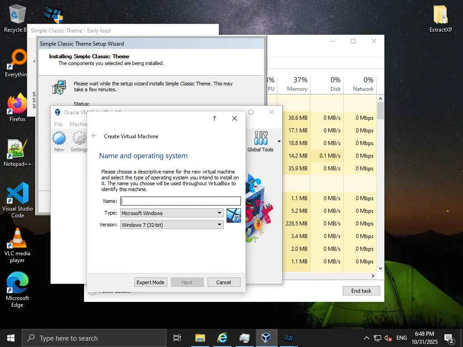Switch to VirtualBox taskbar icon
Screen dimensions: 463x347
pyautogui.click(x=266, y=338)
